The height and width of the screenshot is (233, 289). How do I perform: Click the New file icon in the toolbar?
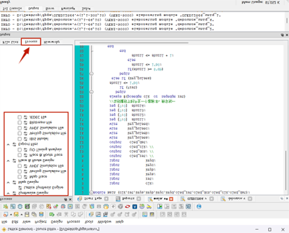pyautogui.click(x=6, y=214)
